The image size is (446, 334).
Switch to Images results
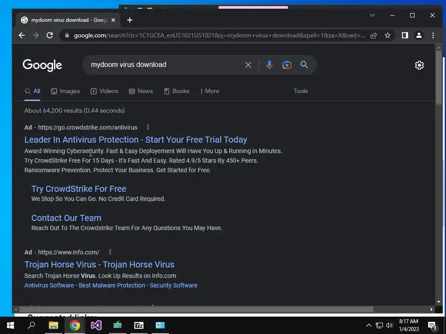coord(65,91)
